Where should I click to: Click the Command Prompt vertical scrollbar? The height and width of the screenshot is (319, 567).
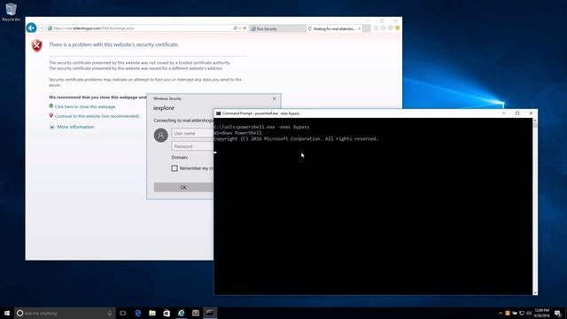point(535,206)
